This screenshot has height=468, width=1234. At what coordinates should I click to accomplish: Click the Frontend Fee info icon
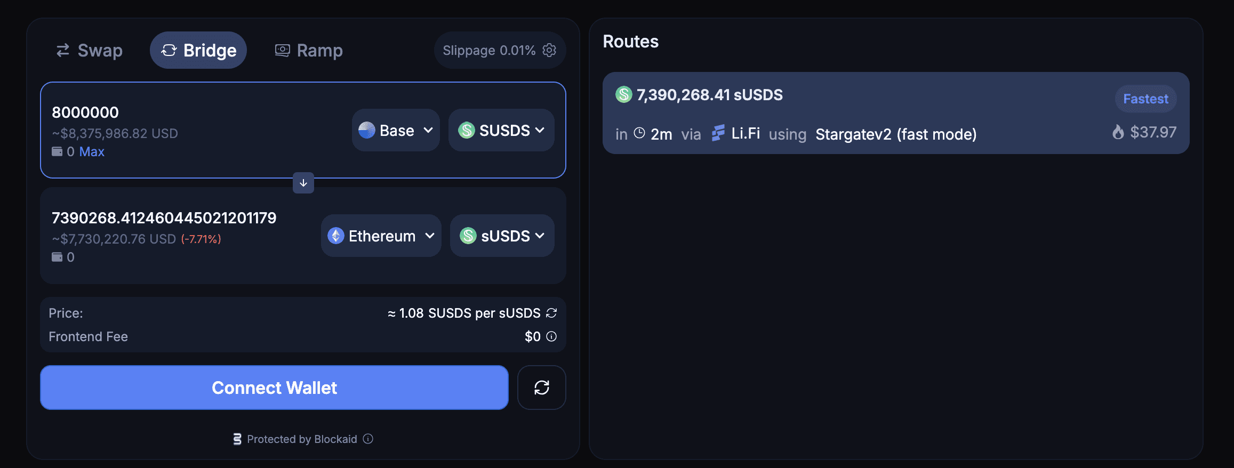click(x=552, y=336)
